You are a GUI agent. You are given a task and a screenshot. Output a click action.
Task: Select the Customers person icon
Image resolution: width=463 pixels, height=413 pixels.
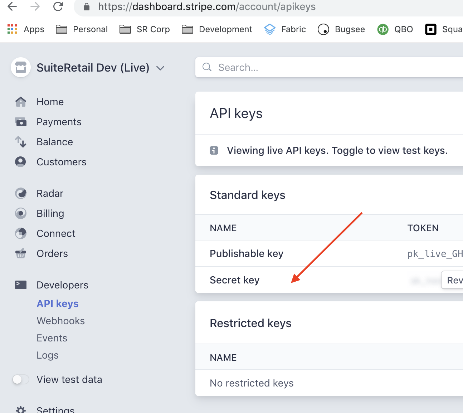click(x=21, y=162)
